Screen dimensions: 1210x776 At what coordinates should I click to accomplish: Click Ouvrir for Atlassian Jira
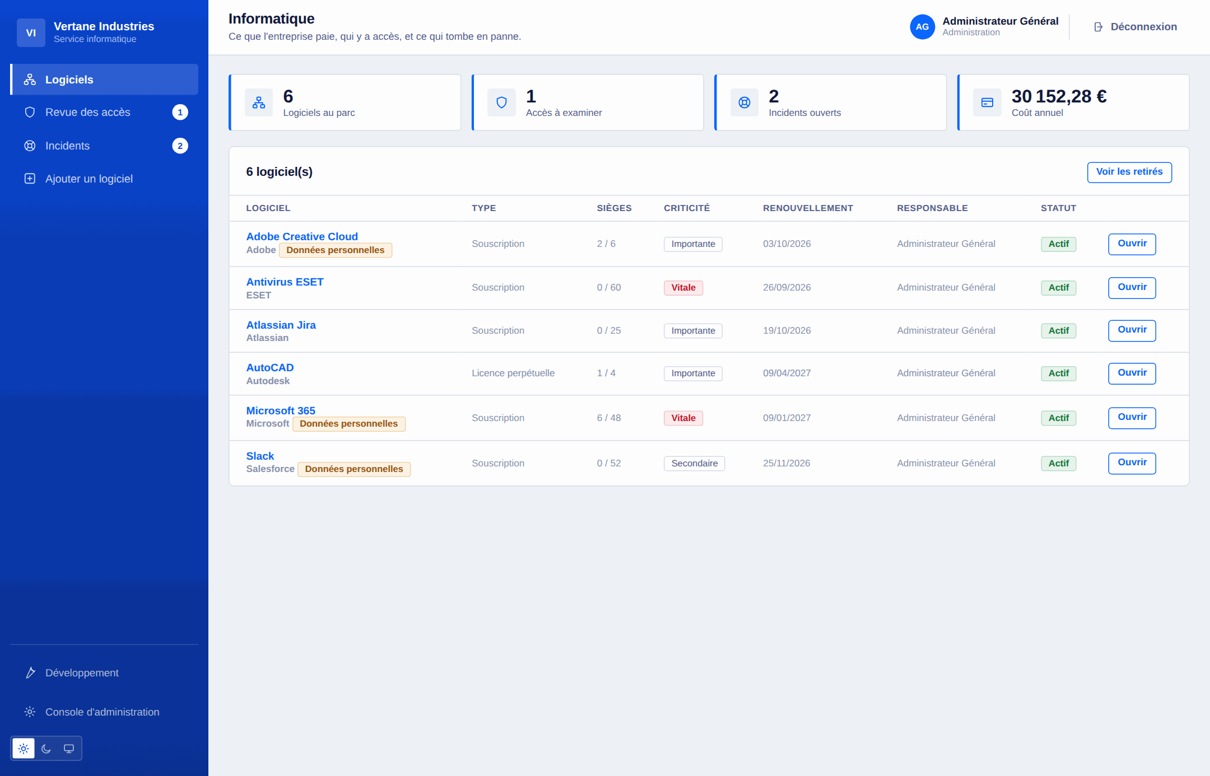1132,330
